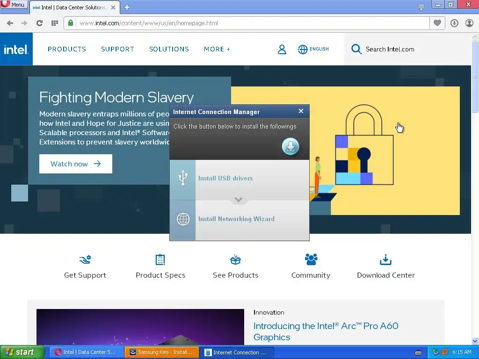The image size is (479, 359).
Task: Select the Intel Data Center Solutions tab
Action: click(x=73, y=7)
